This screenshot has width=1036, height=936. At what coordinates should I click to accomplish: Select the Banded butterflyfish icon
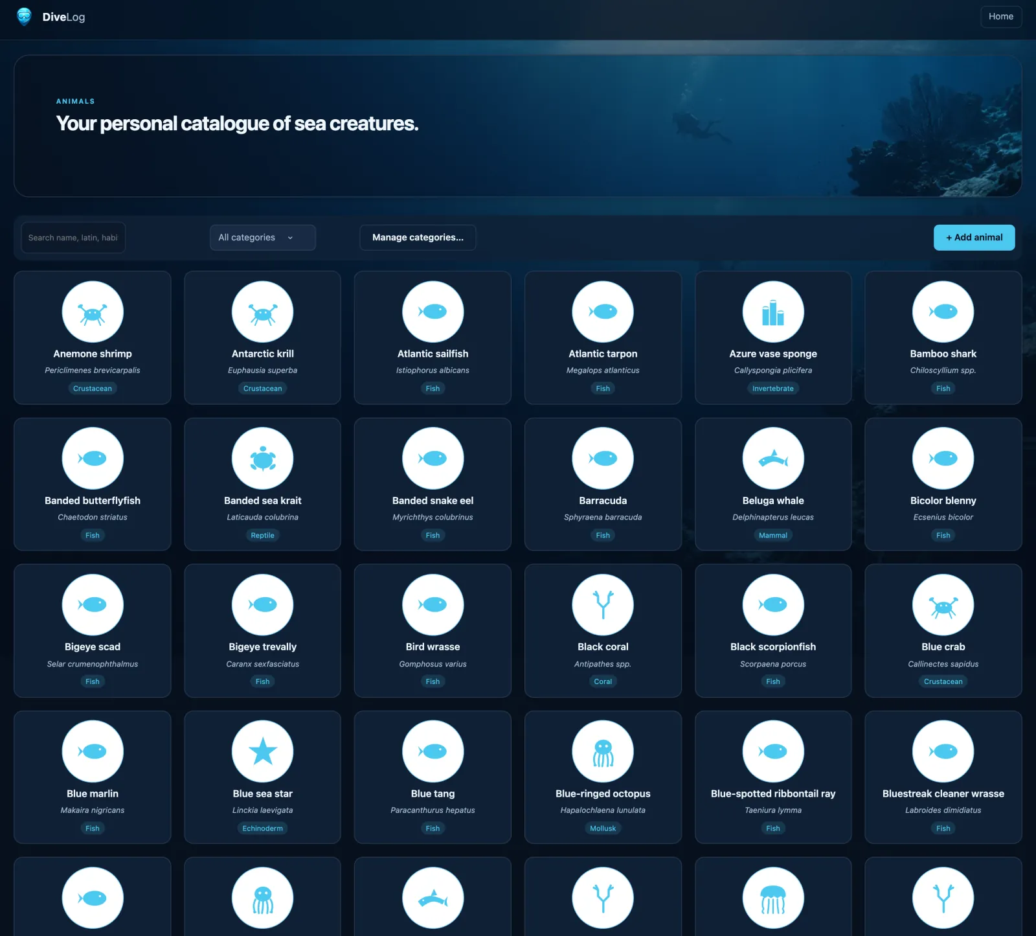93,458
